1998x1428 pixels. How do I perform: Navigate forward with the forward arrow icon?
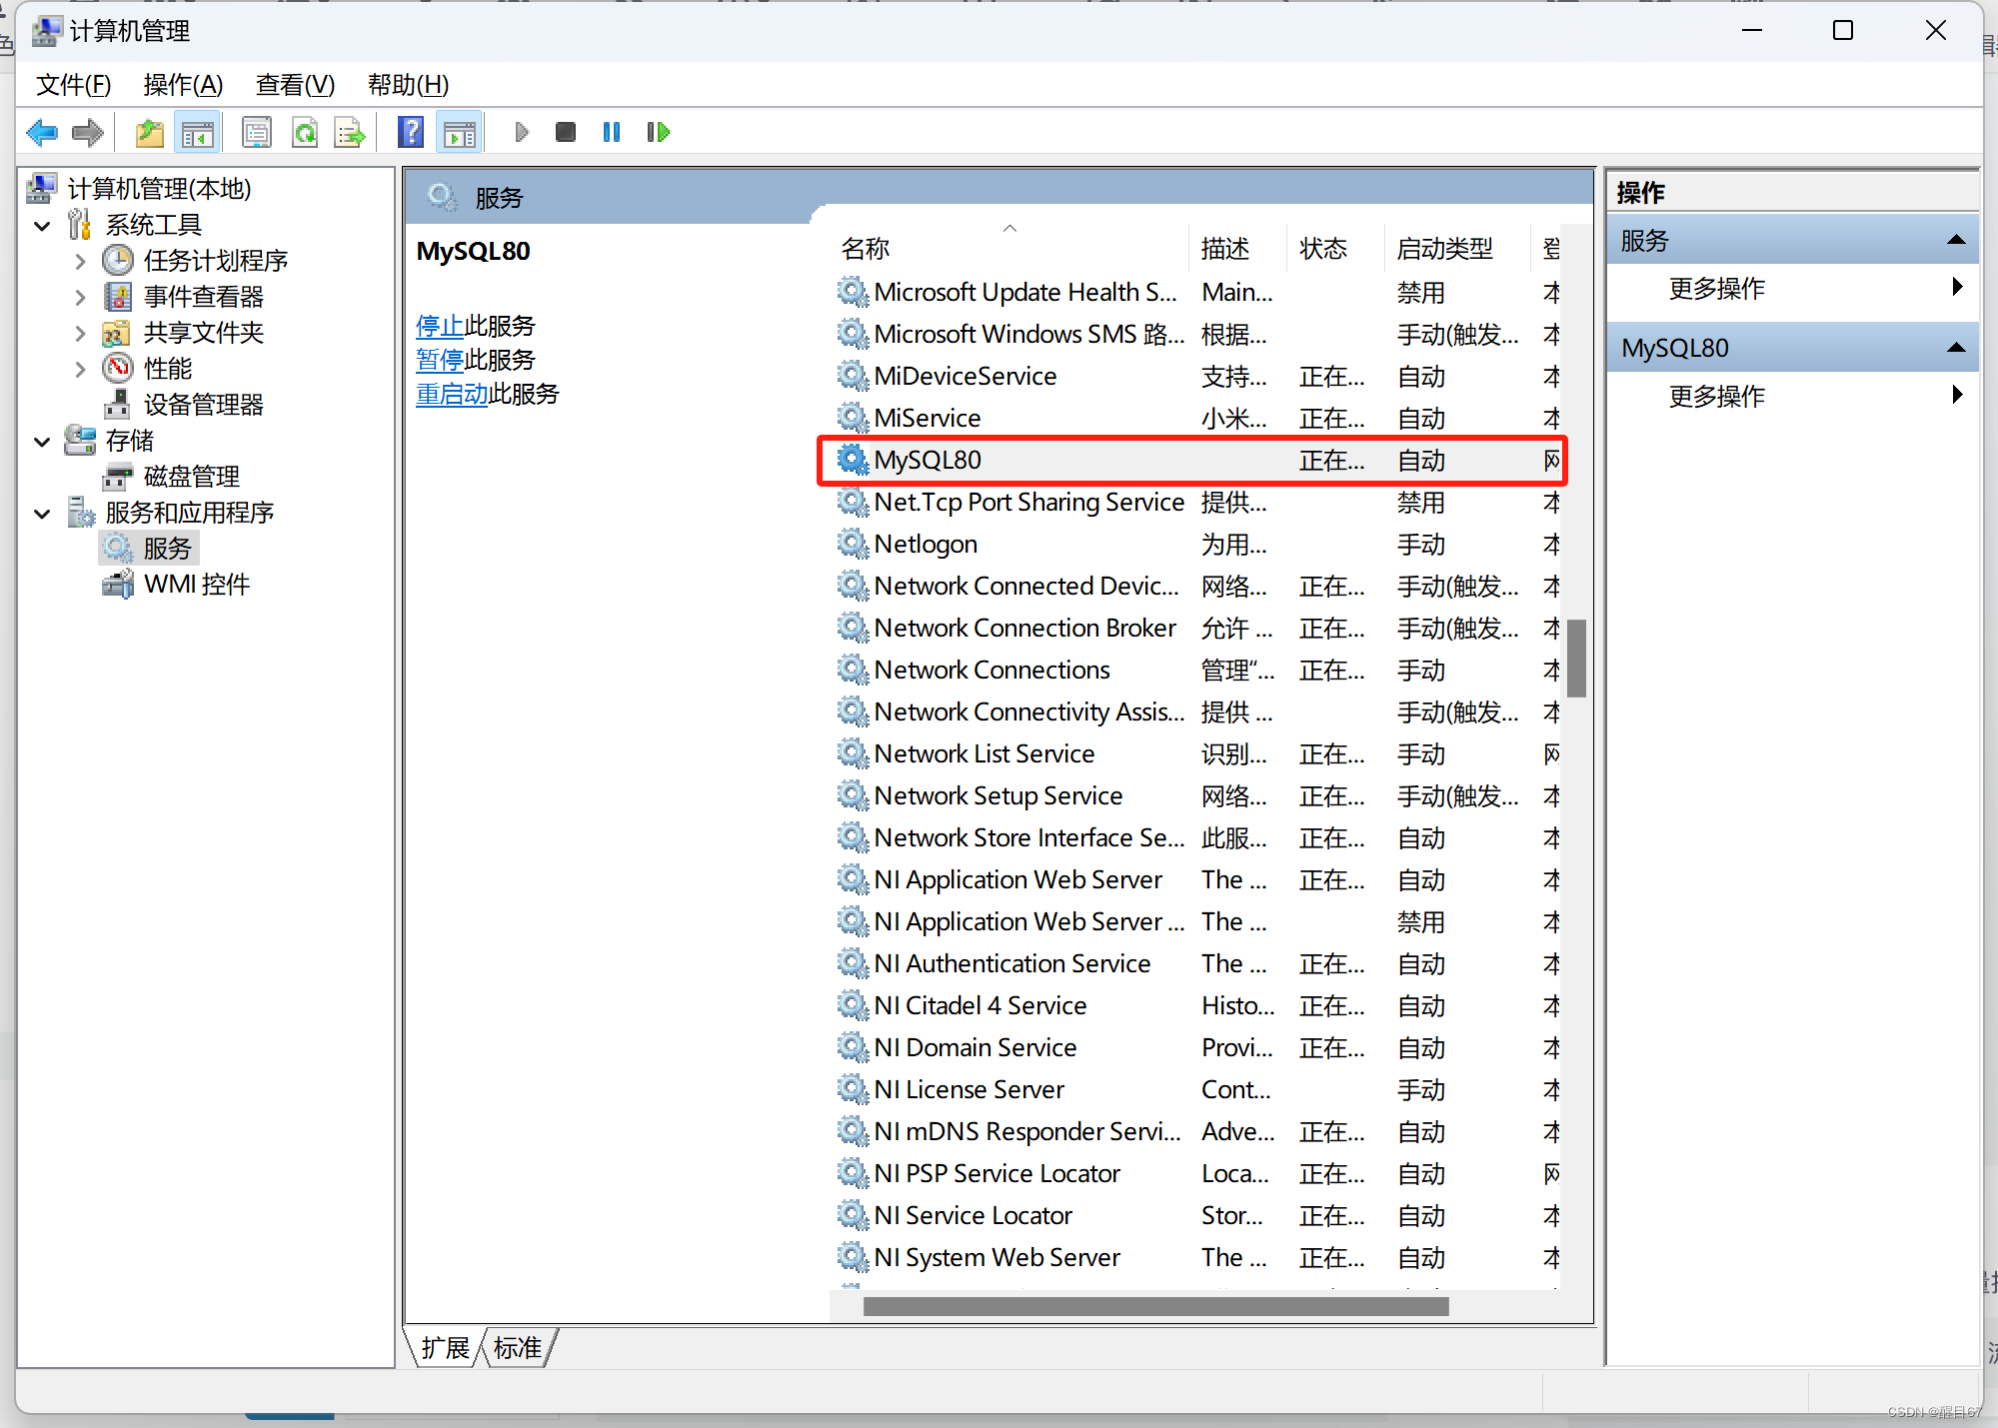pyautogui.click(x=87, y=131)
